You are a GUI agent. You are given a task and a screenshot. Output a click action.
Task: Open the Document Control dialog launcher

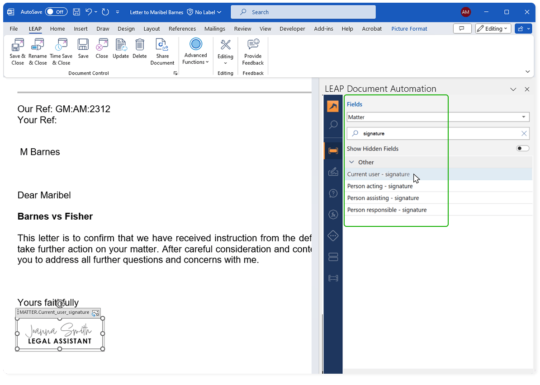tap(175, 73)
